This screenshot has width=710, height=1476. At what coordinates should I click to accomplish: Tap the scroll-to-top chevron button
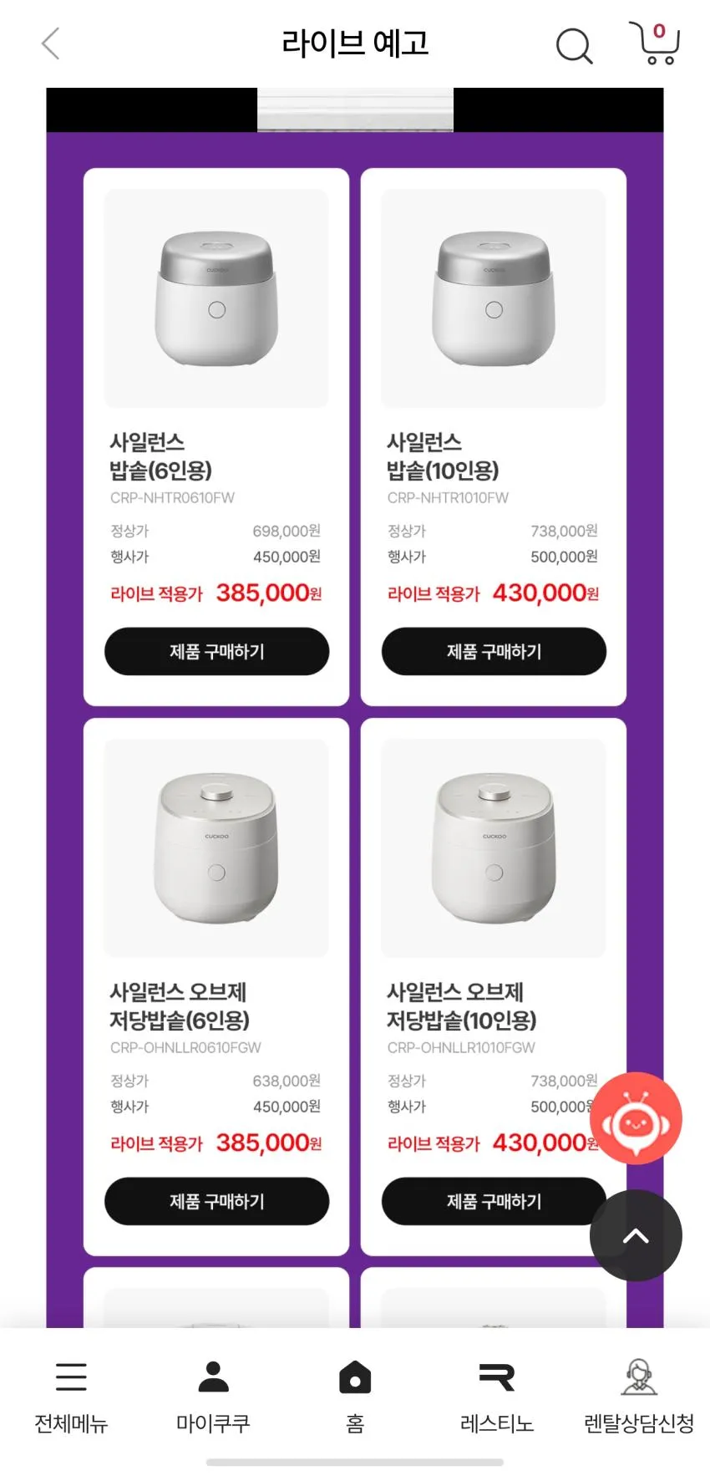coord(636,1235)
